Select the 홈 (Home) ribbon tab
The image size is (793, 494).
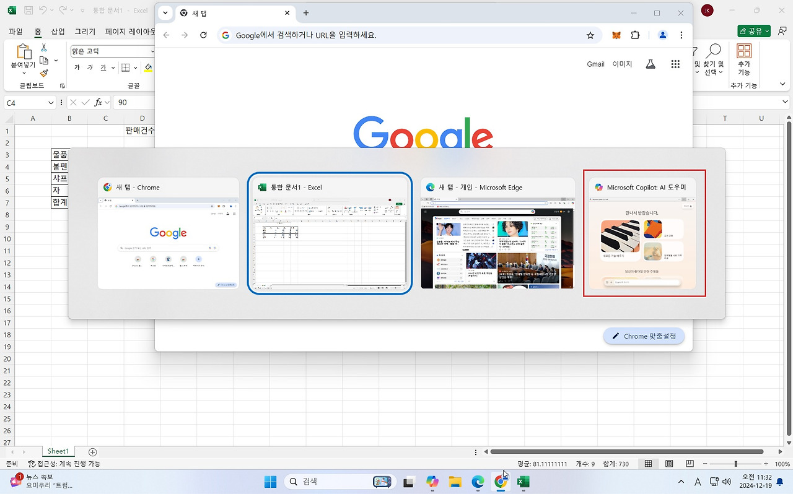point(38,31)
